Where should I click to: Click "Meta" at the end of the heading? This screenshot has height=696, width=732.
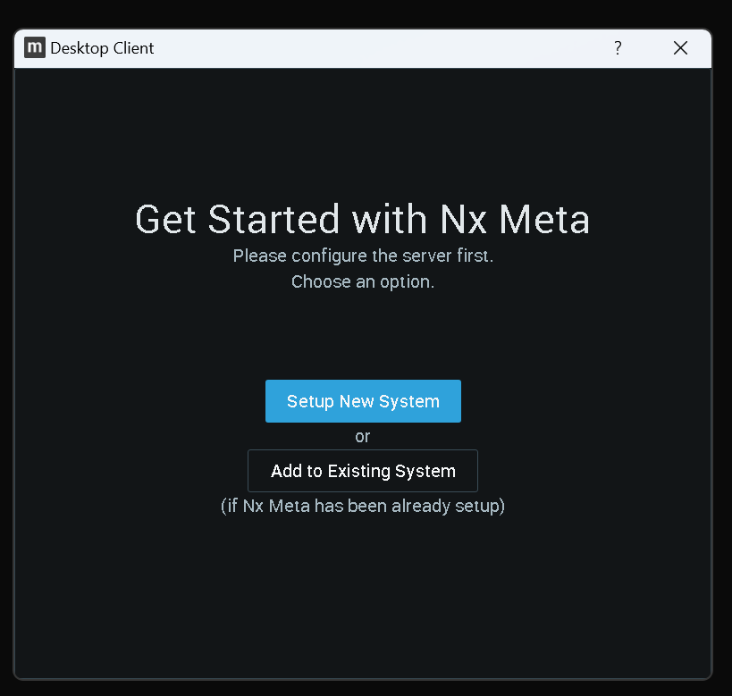(543, 220)
